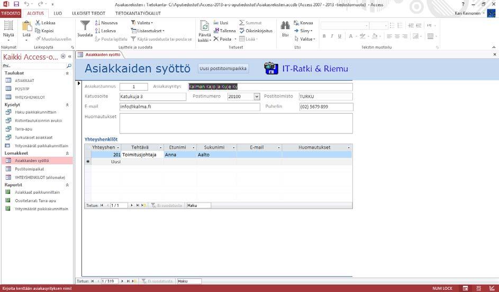Click the Kari Keinonen account name
Image resolution: width=499 pixels, height=292 pixels.
pos(467,13)
